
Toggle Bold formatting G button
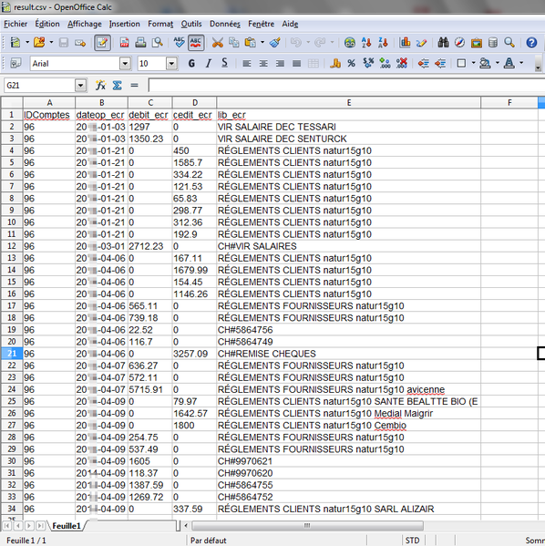pos(191,64)
